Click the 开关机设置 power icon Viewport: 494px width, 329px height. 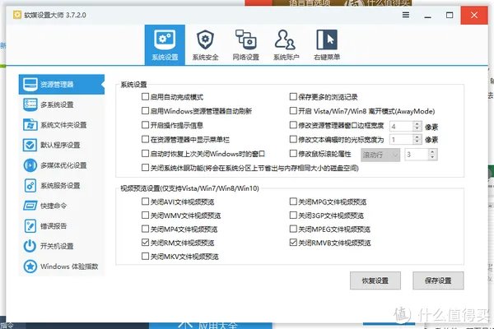point(30,246)
